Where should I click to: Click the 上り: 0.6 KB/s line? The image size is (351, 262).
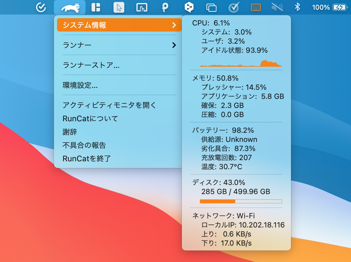226,234
